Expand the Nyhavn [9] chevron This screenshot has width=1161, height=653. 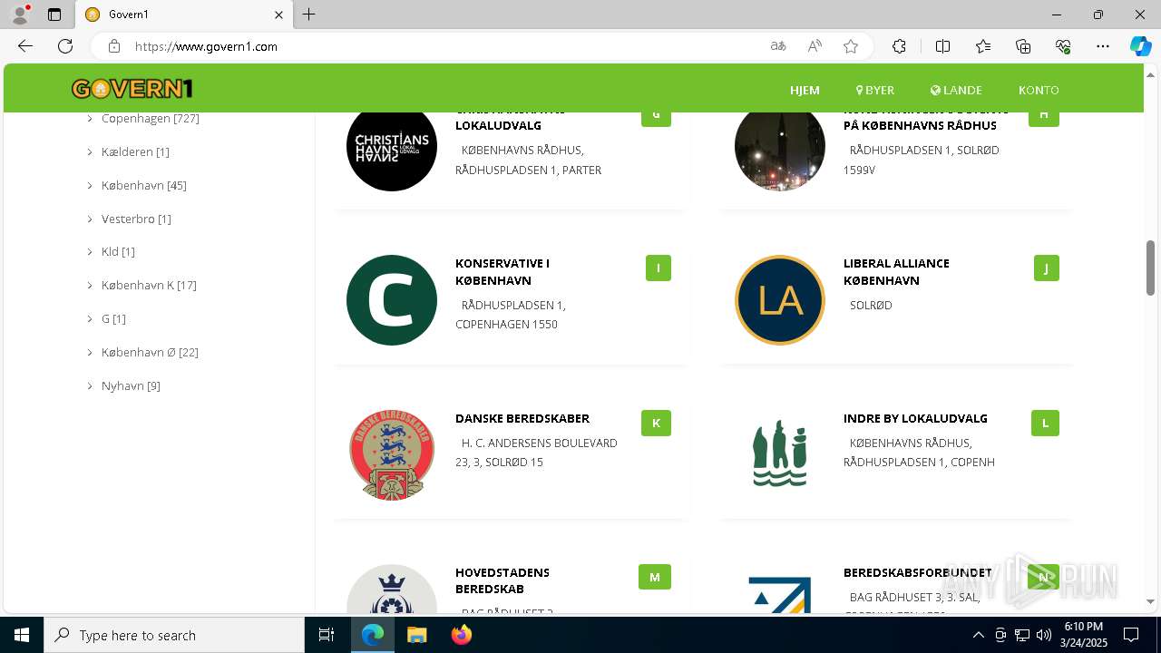tap(90, 386)
